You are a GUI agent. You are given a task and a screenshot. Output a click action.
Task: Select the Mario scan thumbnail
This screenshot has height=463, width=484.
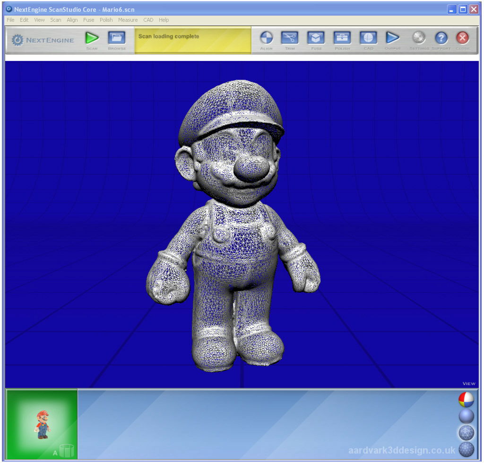(x=42, y=424)
